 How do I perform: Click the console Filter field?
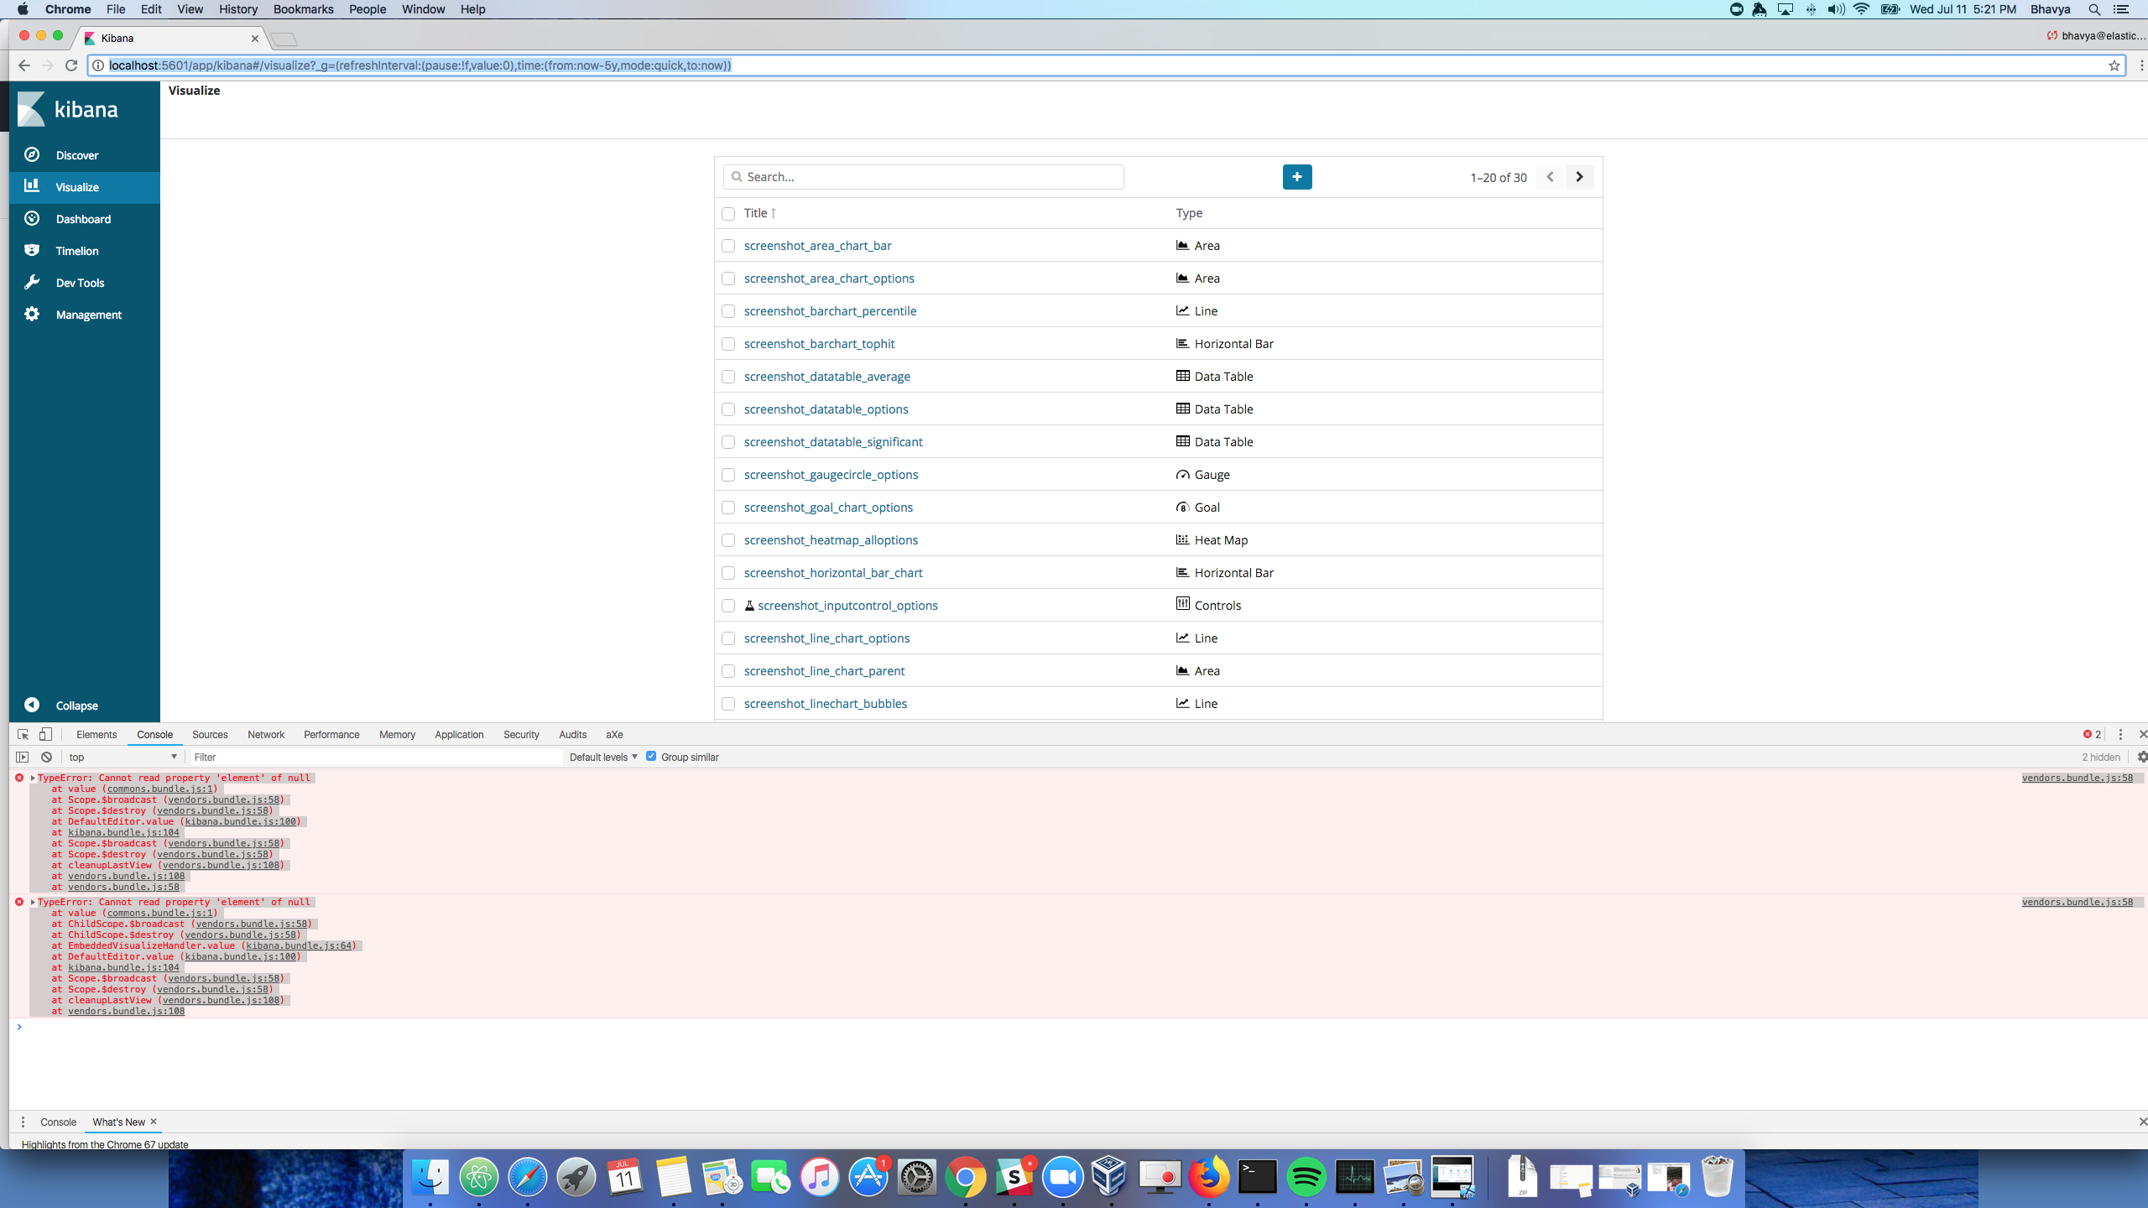(376, 757)
